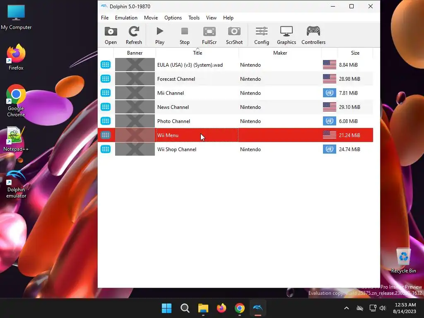Select Forecast Channel title
Screen dimensions: 424x318
[x=176, y=79]
